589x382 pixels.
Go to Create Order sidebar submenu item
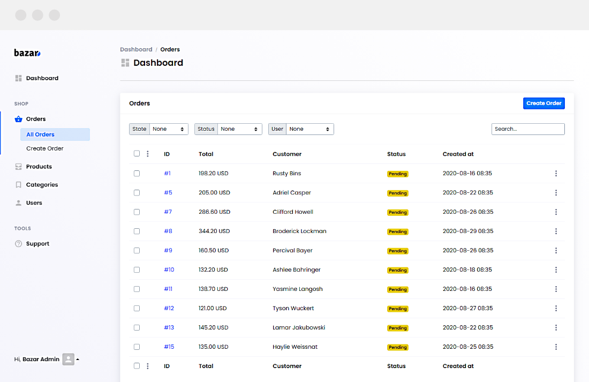coord(45,148)
